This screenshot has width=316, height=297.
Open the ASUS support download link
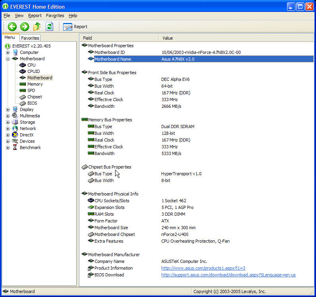click(228, 275)
